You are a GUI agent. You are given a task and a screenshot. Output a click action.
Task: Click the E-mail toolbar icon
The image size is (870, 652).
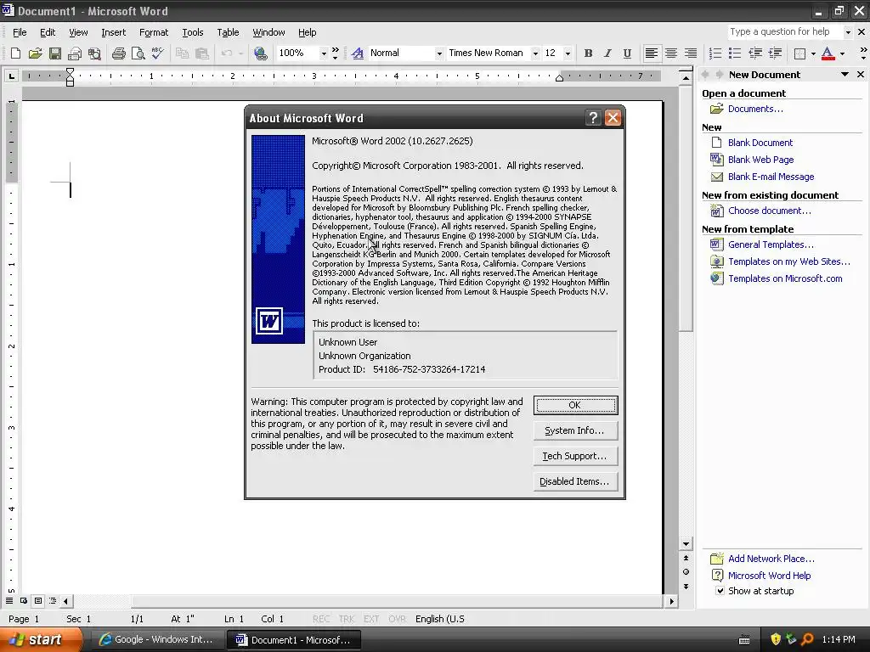click(x=75, y=53)
